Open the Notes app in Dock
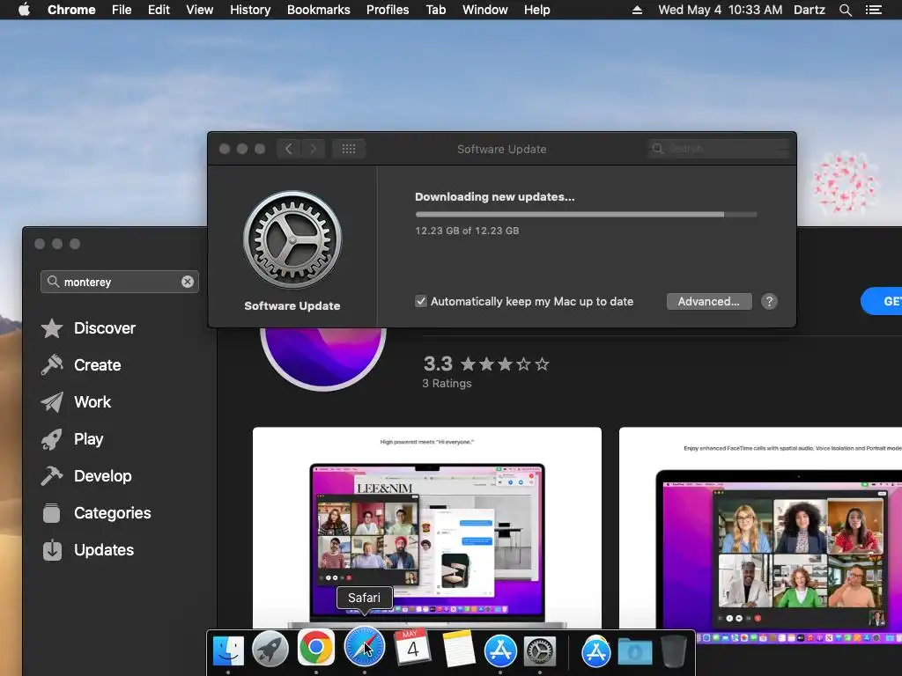902x676 pixels. click(458, 649)
